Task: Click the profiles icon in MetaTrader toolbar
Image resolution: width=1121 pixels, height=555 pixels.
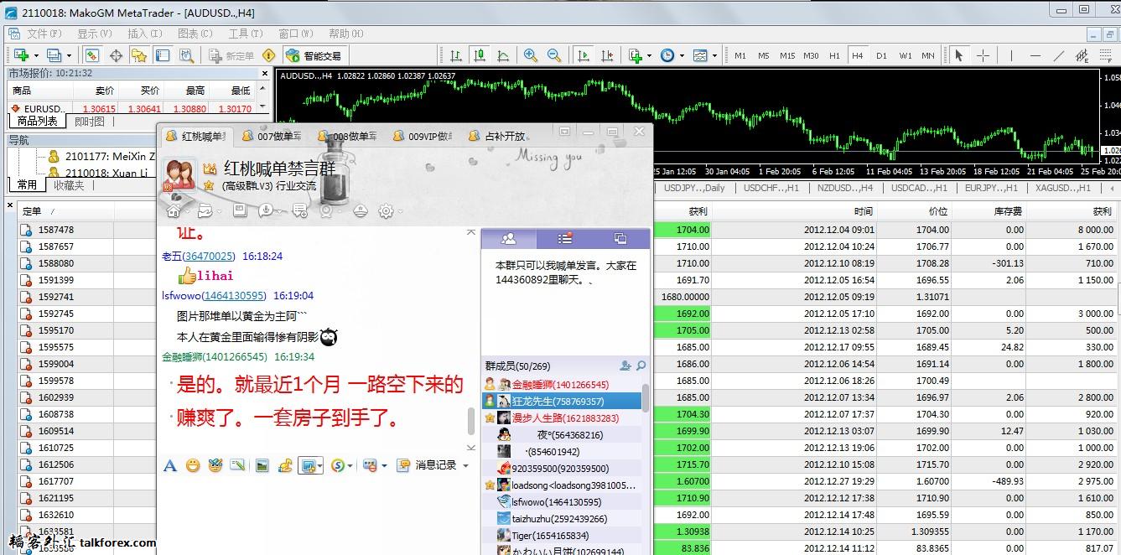Action: [54, 55]
